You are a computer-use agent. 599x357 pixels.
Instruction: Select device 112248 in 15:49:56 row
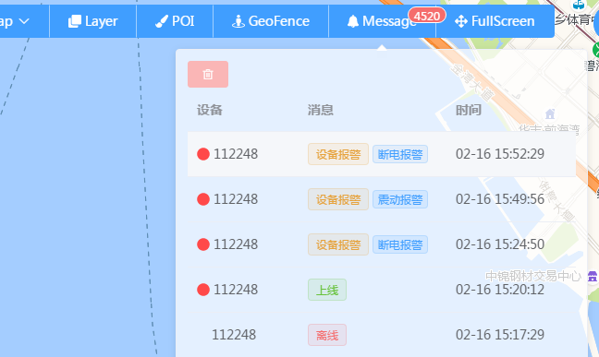236,199
